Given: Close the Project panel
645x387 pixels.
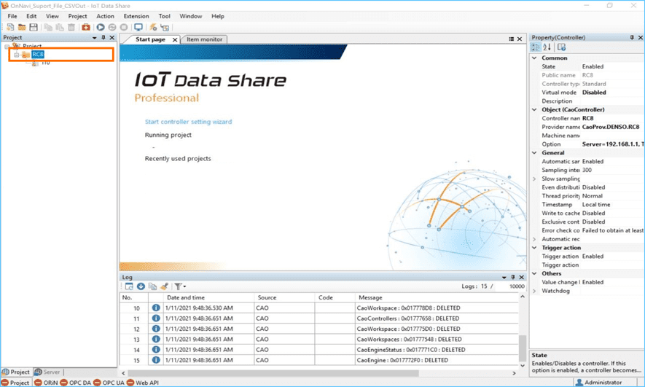Looking at the screenshot, I should point(112,37).
